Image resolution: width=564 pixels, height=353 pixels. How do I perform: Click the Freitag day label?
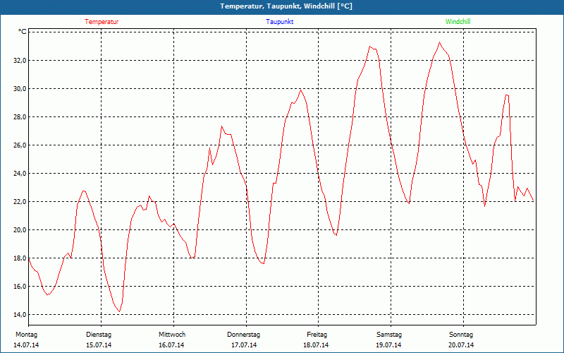[x=317, y=335]
